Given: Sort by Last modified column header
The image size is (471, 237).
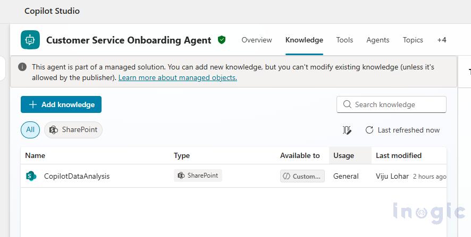Looking at the screenshot, I should 399,155.
